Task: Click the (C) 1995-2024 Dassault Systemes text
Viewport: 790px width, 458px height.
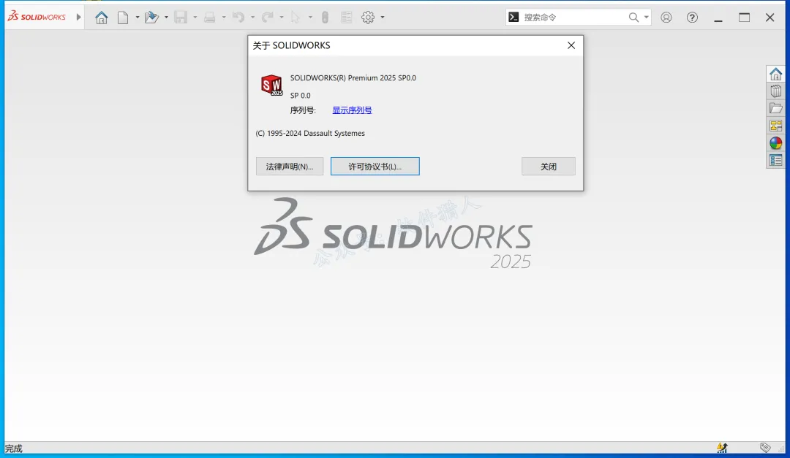Action: click(310, 134)
